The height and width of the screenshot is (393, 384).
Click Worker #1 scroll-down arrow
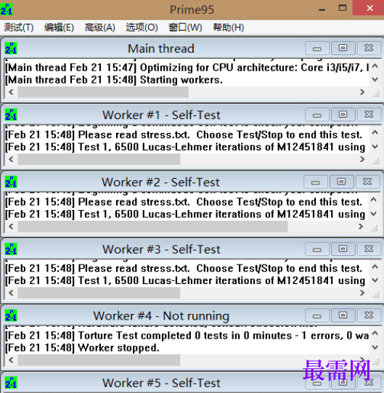click(x=375, y=147)
